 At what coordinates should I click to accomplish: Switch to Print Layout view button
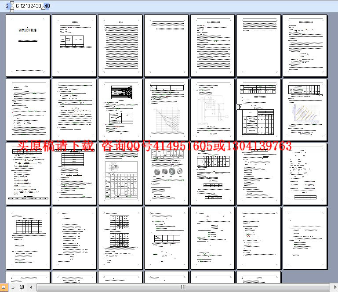4,287
